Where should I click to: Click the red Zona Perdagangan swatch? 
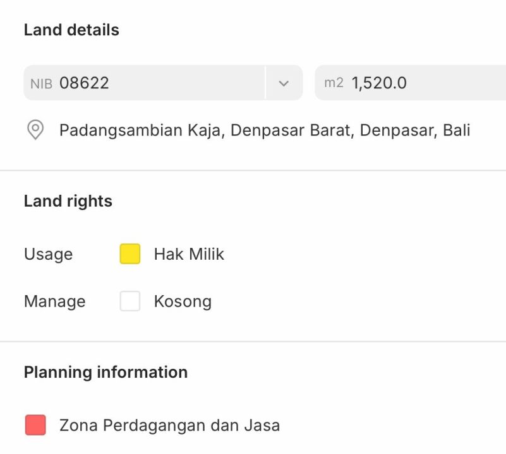(x=35, y=425)
